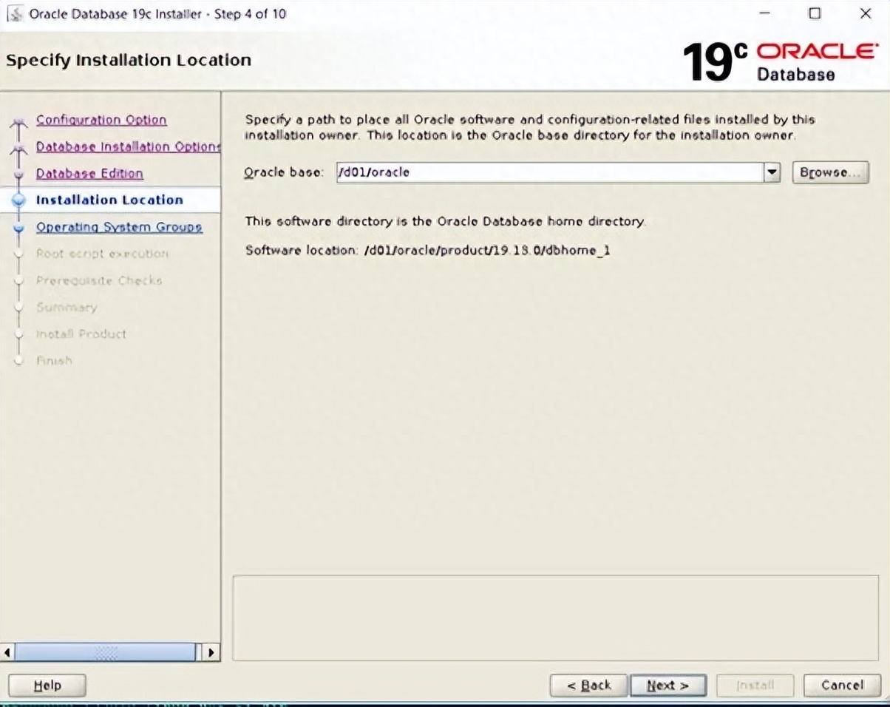Viewport: 890px width, 707px height.
Task: Open the Operating System Groups step
Action: pos(119,227)
